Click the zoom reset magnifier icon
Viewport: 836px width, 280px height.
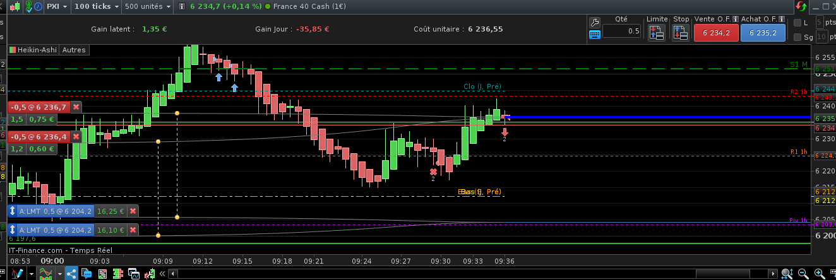click(787, 274)
